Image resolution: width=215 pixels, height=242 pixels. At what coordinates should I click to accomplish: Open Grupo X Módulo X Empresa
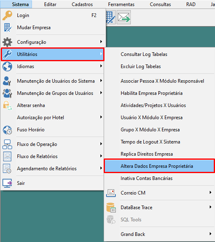point(150,130)
